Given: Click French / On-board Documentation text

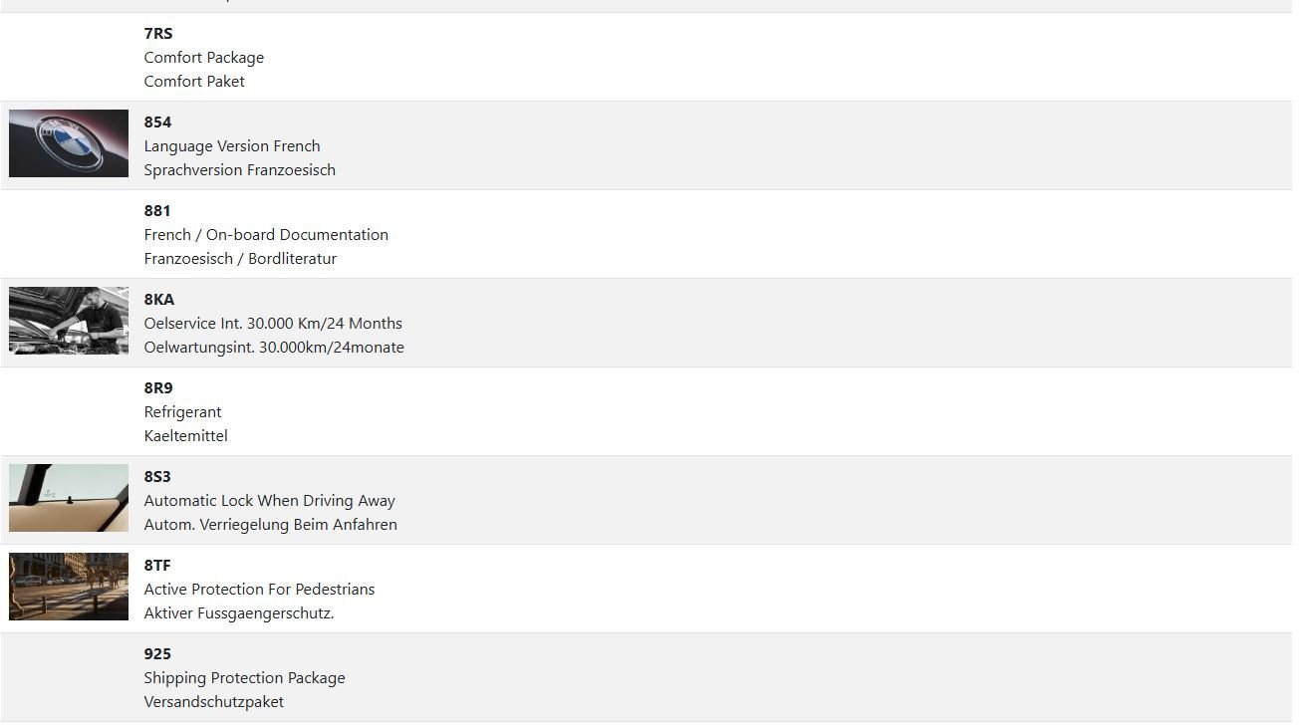Looking at the screenshot, I should click(x=266, y=235).
